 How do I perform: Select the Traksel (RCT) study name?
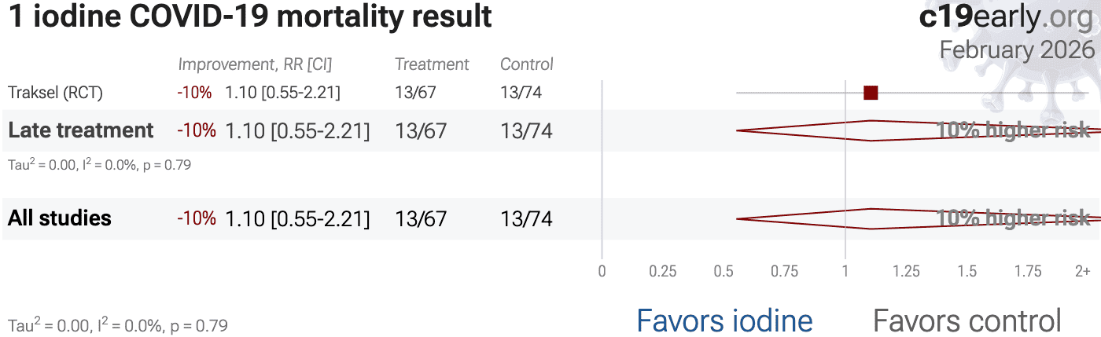click(55, 93)
